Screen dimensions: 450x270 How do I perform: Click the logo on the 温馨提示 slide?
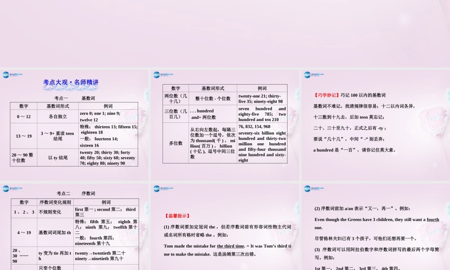163,189
